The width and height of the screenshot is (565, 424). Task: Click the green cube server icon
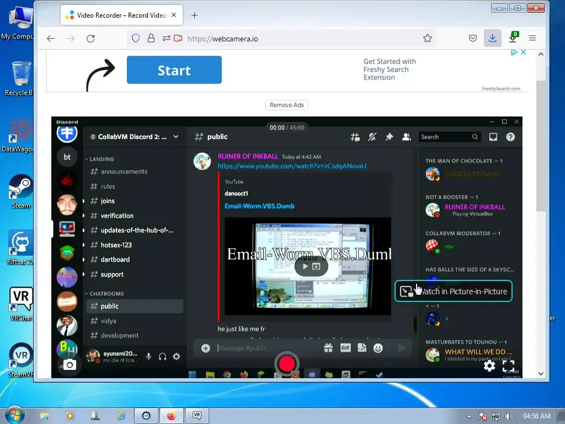coord(67,253)
